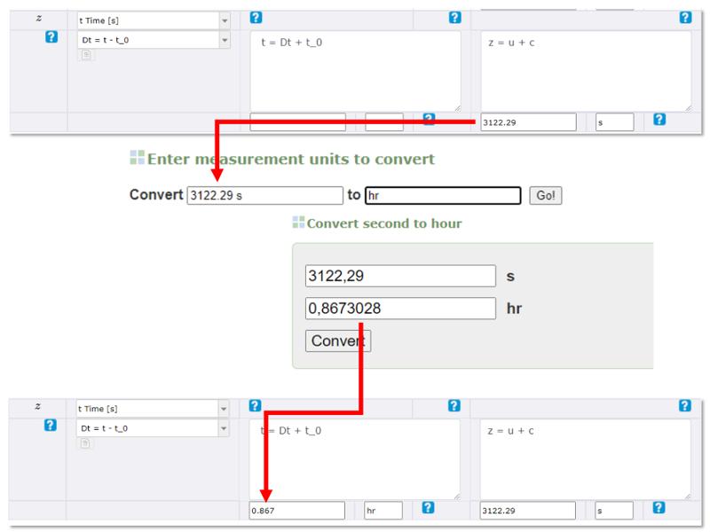Click upper panel's 's' unit field
Viewport: 710px width, 532px height.
click(x=614, y=122)
